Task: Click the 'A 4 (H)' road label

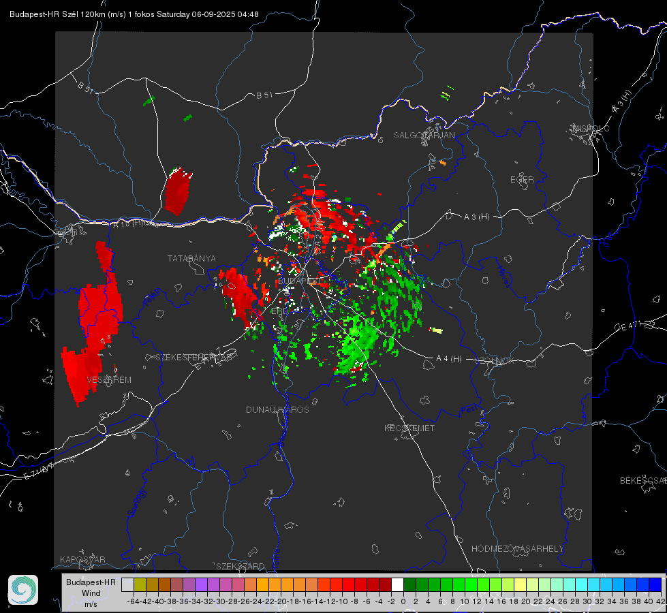Action: [449, 359]
